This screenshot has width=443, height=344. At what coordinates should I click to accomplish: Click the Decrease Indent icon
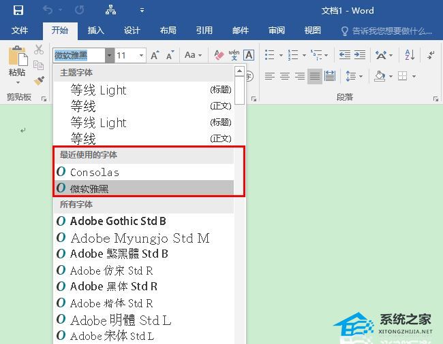point(345,54)
